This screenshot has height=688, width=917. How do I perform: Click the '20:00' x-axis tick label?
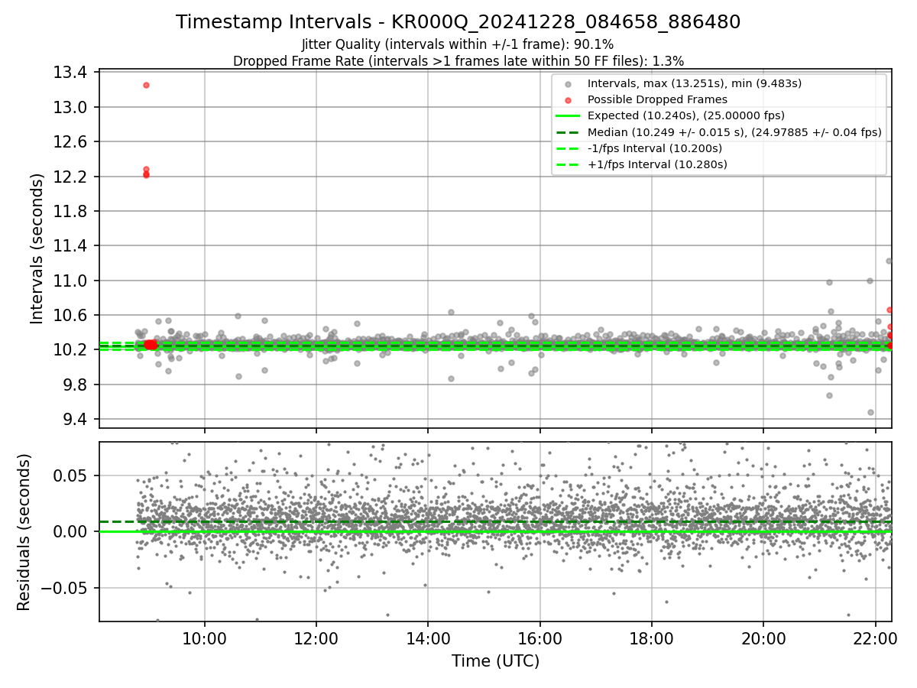coord(763,639)
